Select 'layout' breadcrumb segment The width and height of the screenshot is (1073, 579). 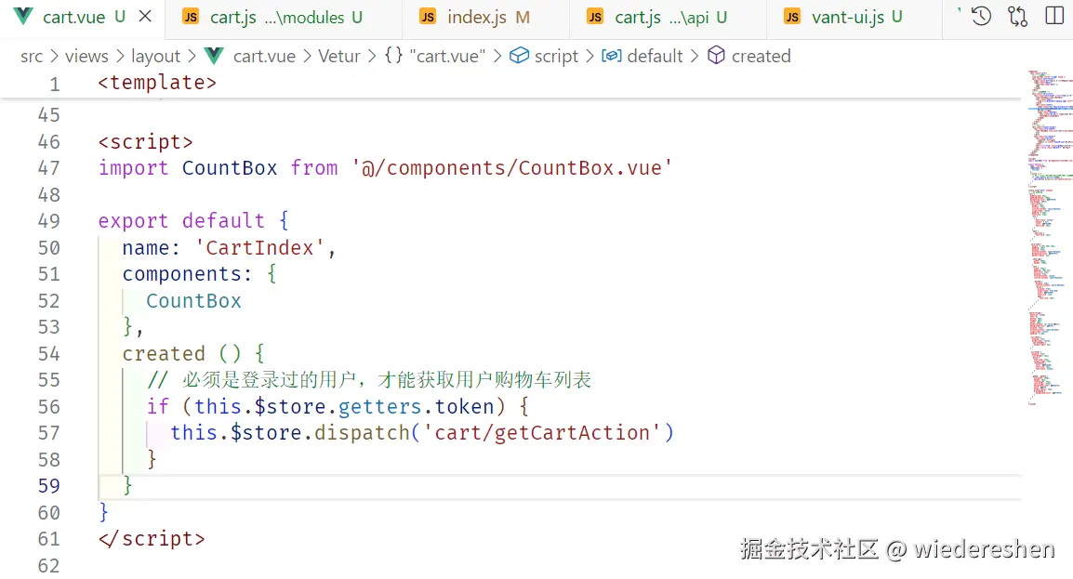click(155, 56)
